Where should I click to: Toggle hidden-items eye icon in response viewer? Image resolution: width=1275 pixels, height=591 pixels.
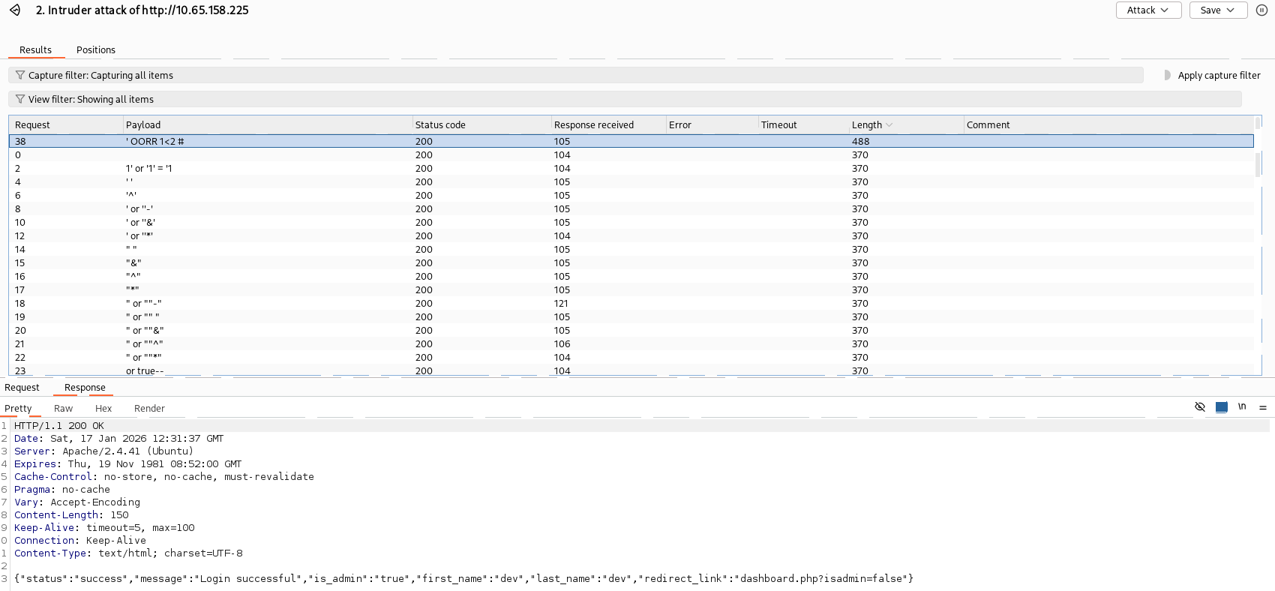click(1200, 406)
